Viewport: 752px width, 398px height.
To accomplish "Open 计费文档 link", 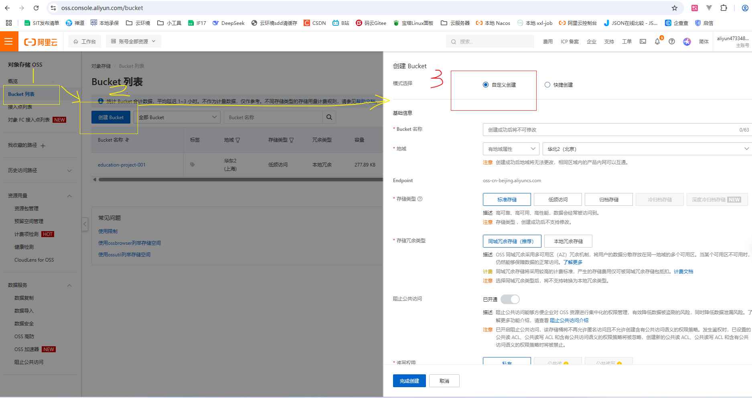I will click(683, 271).
